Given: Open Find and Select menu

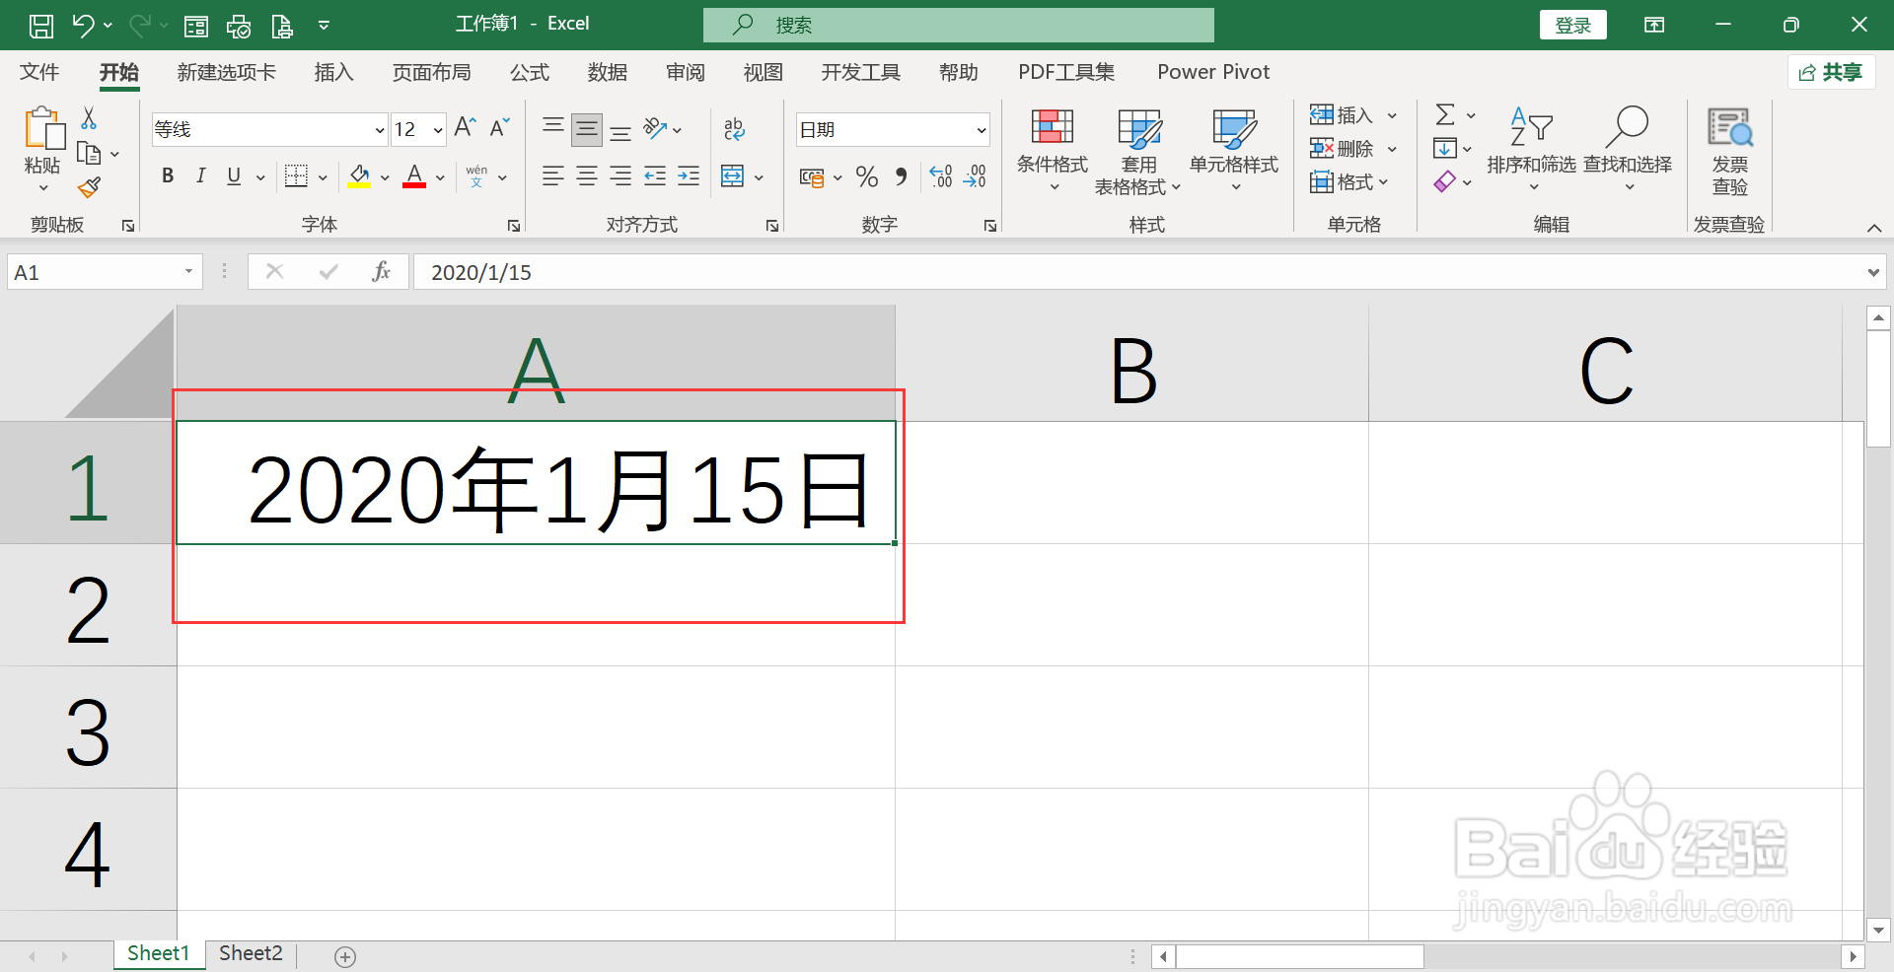Looking at the screenshot, I should pos(1628,150).
